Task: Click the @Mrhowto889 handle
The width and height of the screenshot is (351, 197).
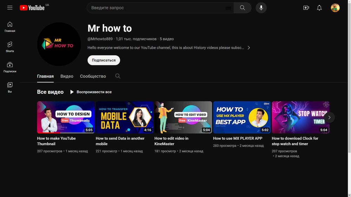Action: pyautogui.click(x=100, y=39)
